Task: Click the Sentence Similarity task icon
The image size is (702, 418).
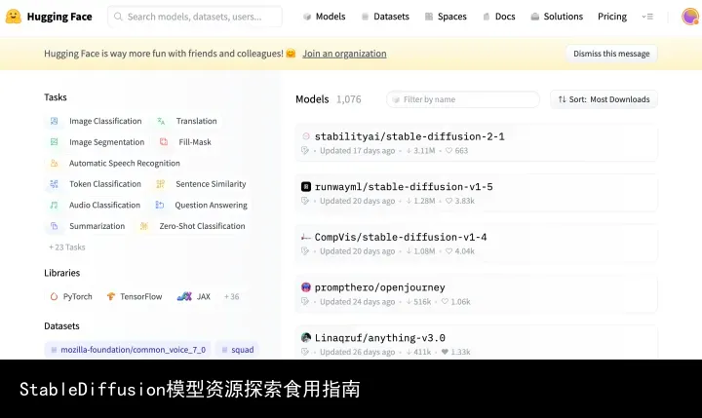Action: 160,184
